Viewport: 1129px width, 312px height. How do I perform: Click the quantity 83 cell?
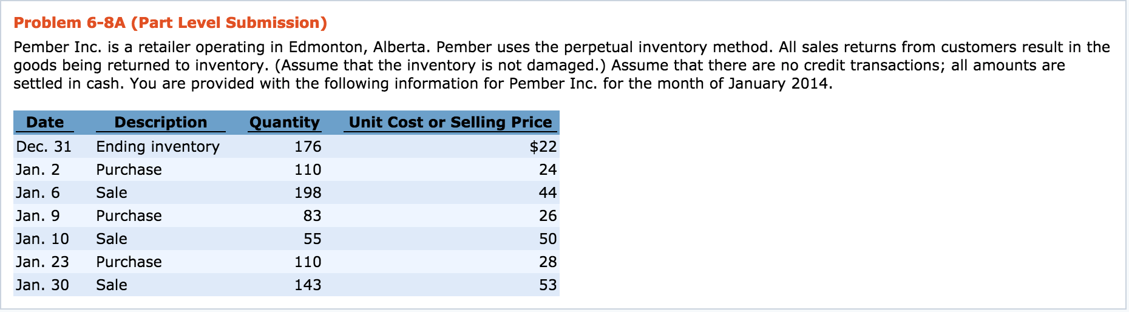pyautogui.click(x=312, y=216)
